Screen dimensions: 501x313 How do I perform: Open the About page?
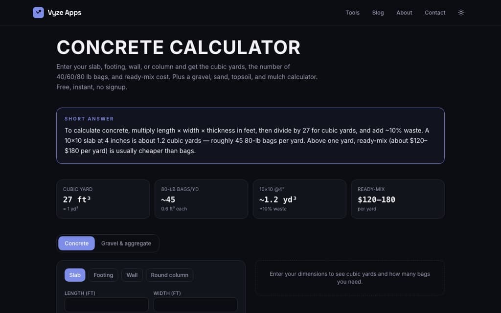[404, 12]
